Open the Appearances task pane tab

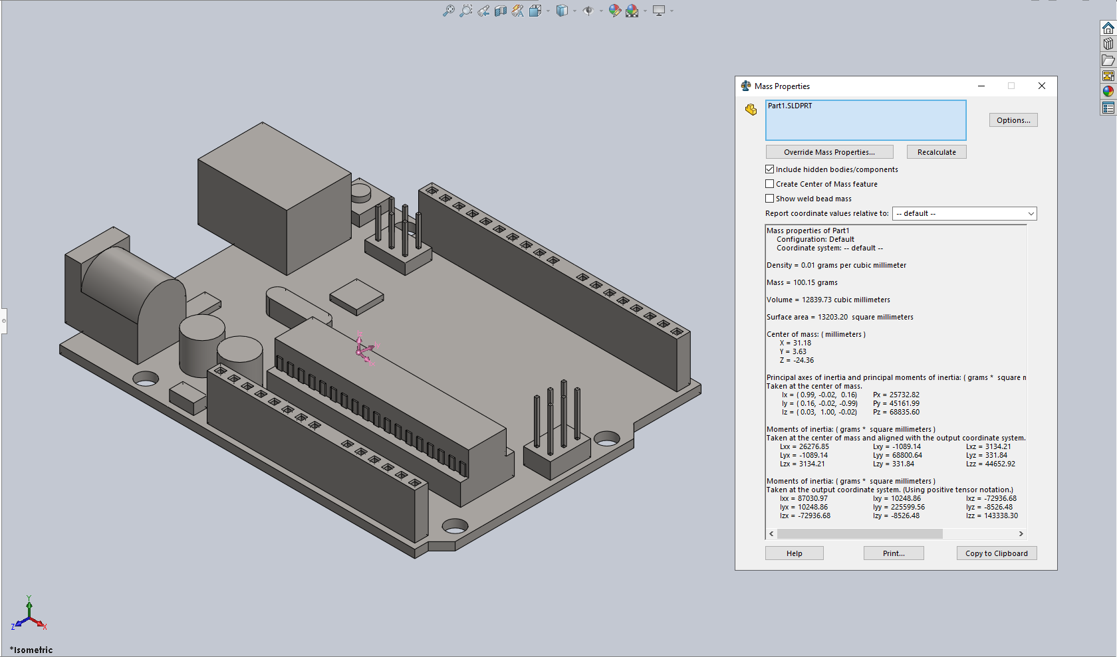pos(1108,92)
